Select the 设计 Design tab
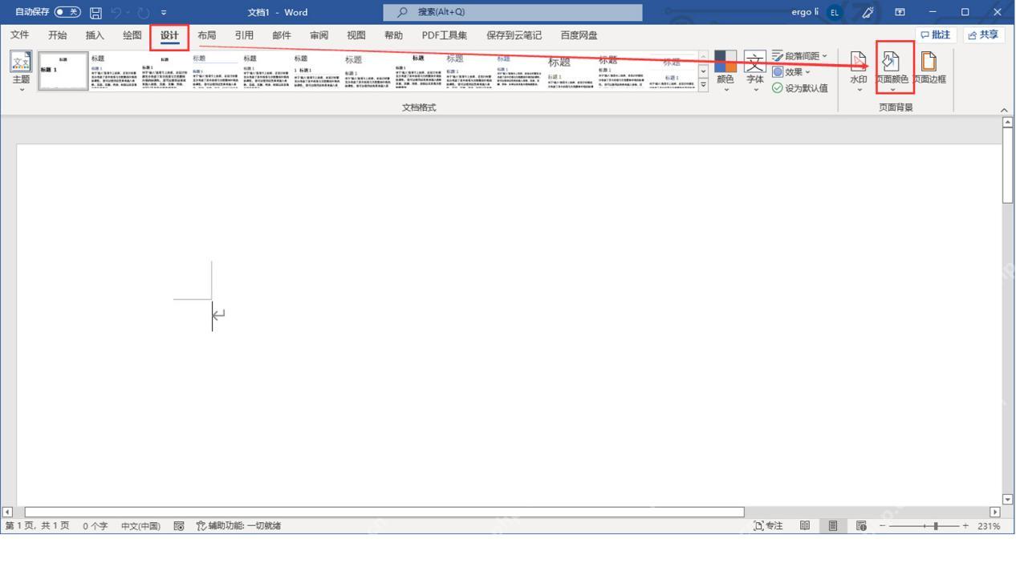Screen dimensions: 1016x571 169,35
